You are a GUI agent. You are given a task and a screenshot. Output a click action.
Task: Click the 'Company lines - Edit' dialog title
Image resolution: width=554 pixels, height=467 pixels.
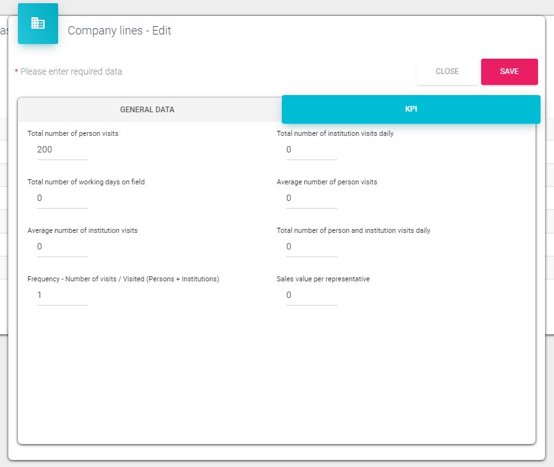(x=119, y=31)
